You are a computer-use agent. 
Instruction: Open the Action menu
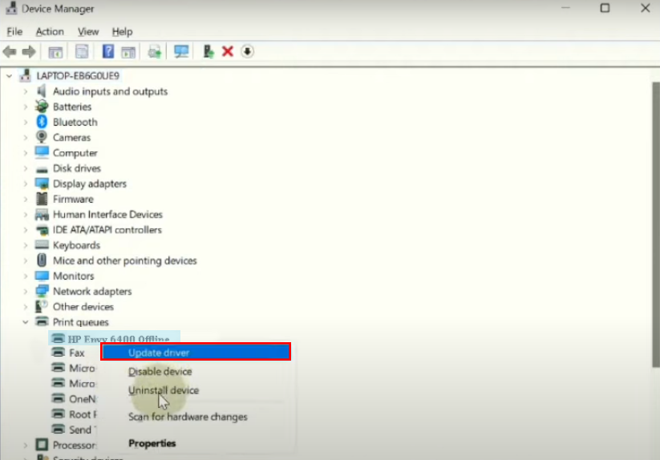[x=50, y=31]
